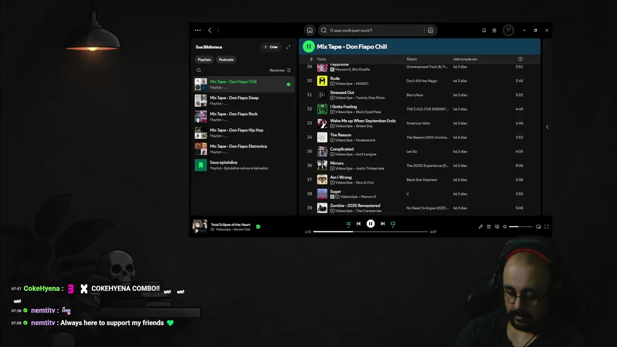This screenshot has width=617, height=347.
Task: Open album link Black Star Elephant
Action: tap(422, 180)
